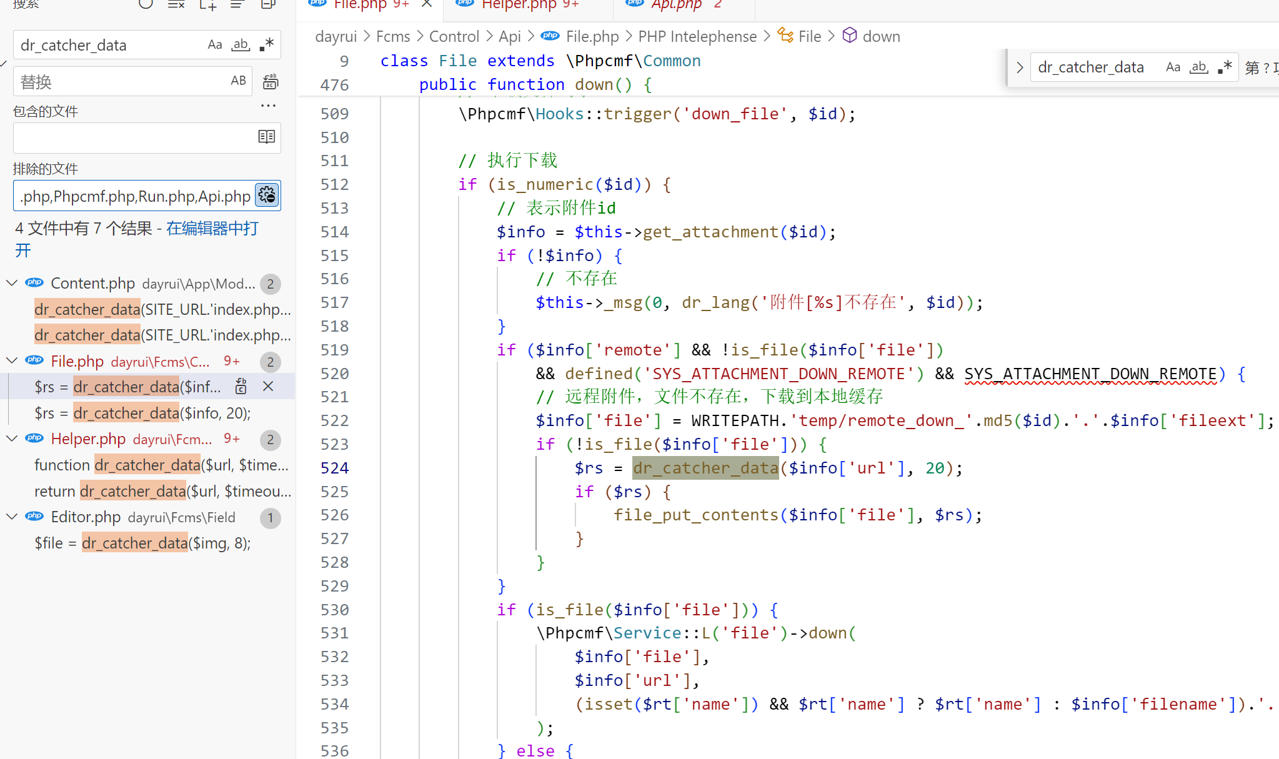Click the Control breadcrumb
The height and width of the screenshot is (759, 1279).
tap(454, 36)
